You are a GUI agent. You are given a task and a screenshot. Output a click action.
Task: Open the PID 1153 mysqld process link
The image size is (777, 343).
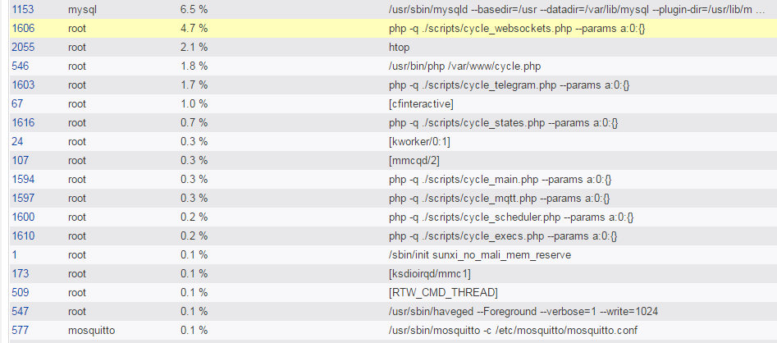pyautogui.click(x=23, y=9)
